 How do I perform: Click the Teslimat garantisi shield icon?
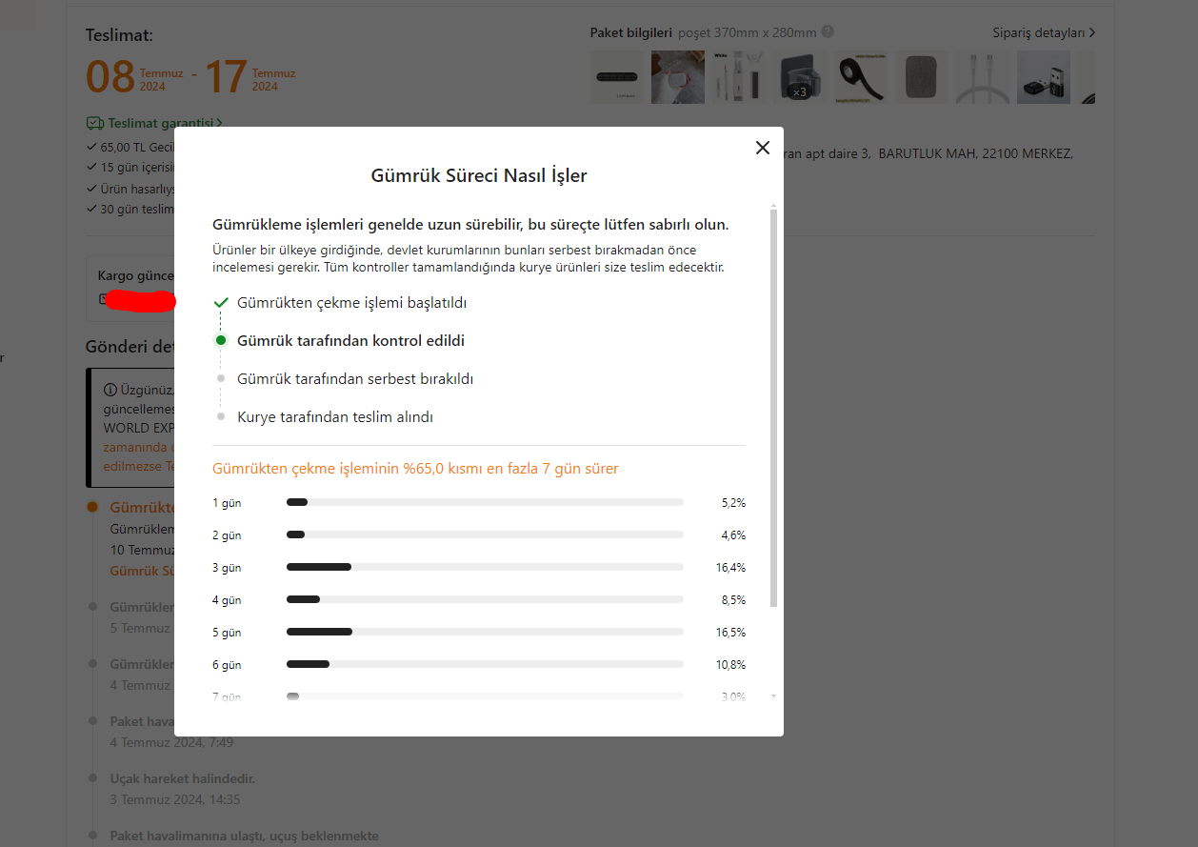coord(94,123)
